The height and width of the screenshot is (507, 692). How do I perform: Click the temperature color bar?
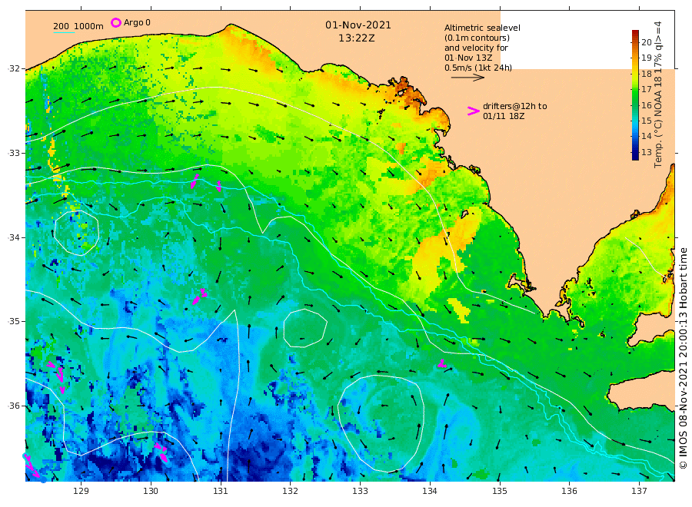click(635, 94)
